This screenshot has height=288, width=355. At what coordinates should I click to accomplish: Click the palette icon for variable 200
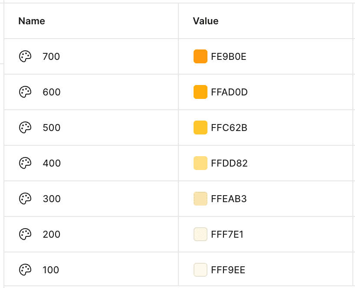25,234
